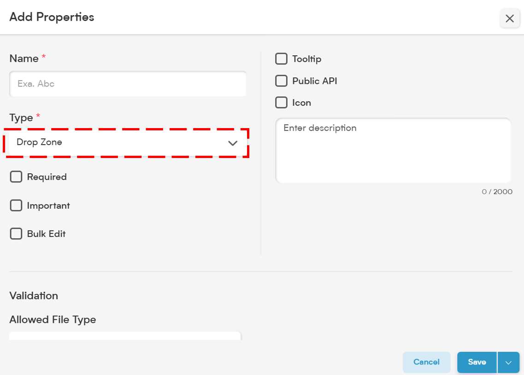
Task: Click the Enter description text area
Action: 393,150
